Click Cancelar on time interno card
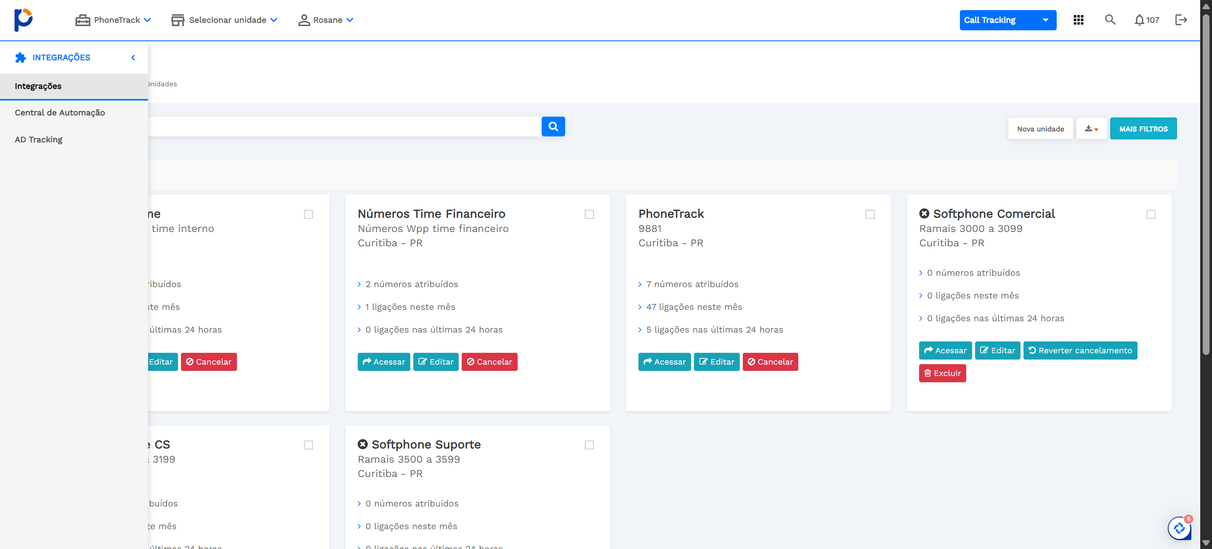This screenshot has width=1212, height=549. [x=208, y=362]
